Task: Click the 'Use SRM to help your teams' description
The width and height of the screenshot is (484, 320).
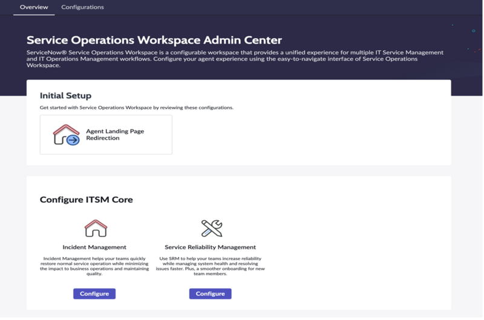Action: coord(210,266)
